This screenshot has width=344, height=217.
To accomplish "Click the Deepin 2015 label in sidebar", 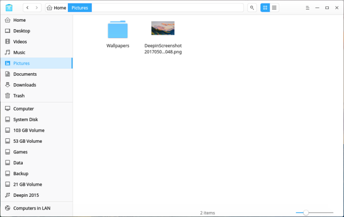I will click(x=26, y=195).
